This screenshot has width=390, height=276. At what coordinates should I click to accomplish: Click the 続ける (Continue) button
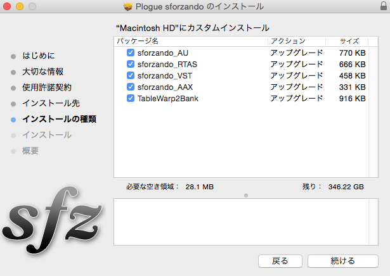342,261
